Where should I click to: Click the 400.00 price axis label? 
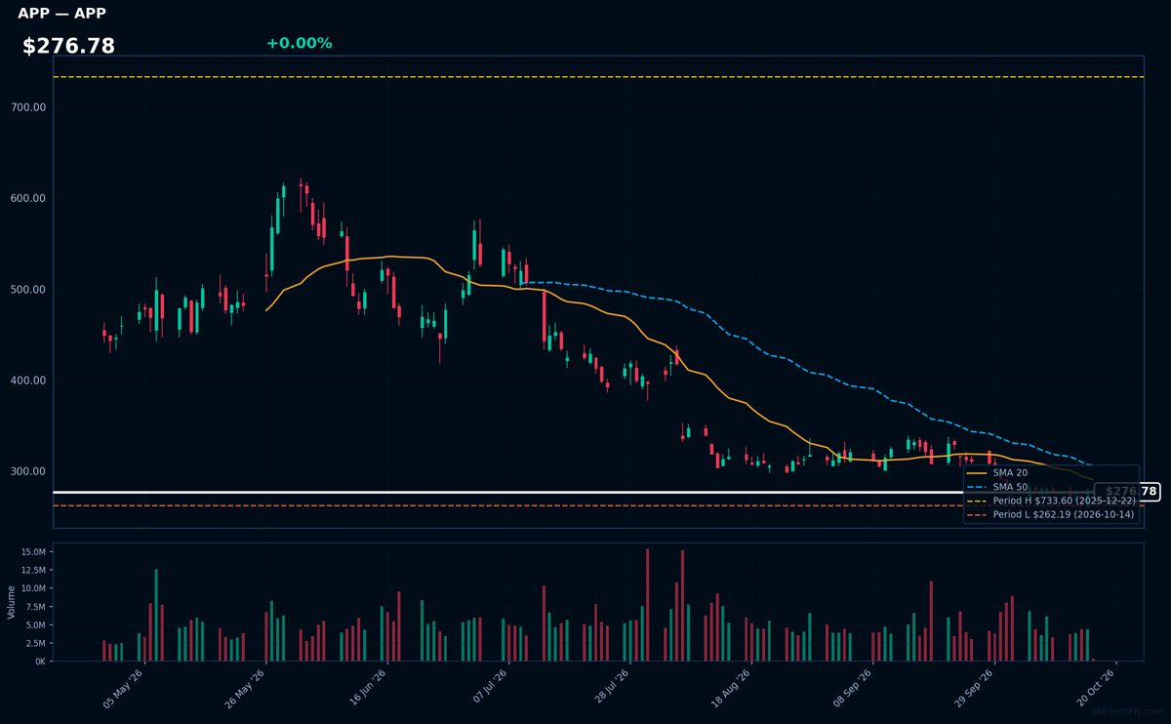point(29,381)
